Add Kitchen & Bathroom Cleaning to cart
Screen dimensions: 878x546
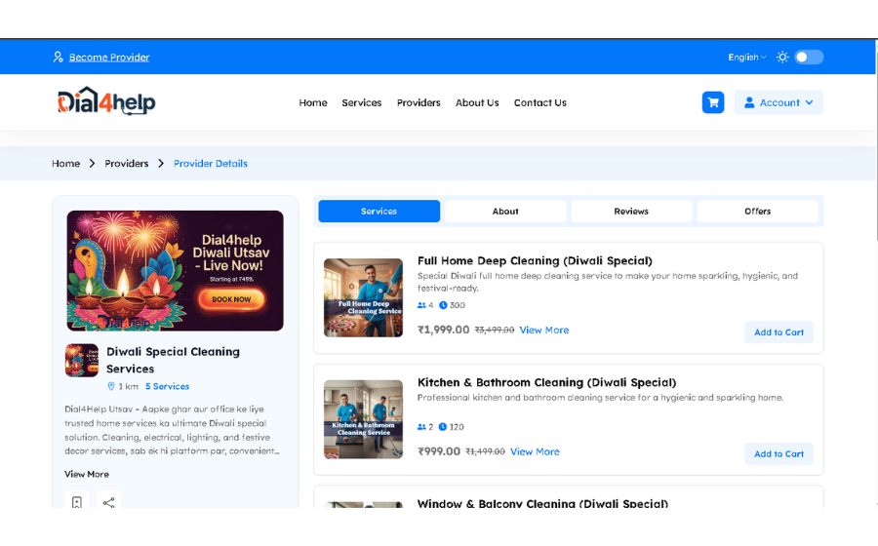[778, 453]
